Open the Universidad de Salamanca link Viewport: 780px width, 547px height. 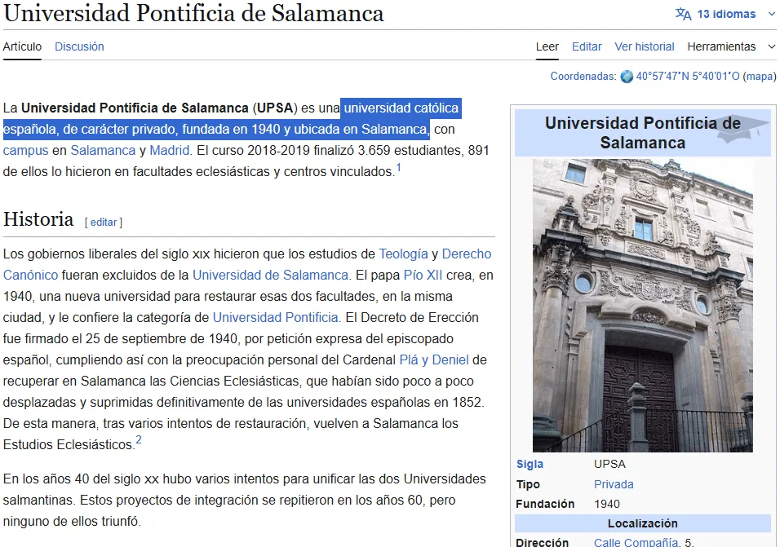coord(270,276)
